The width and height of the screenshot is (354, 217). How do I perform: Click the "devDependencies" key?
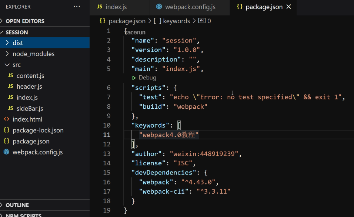[164, 173]
